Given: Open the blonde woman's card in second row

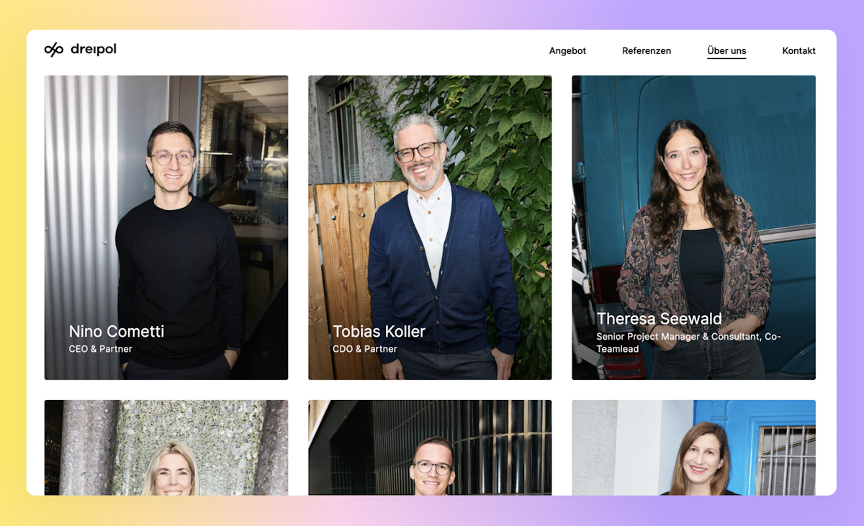Looking at the screenshot, I should (x=166, y=448).
